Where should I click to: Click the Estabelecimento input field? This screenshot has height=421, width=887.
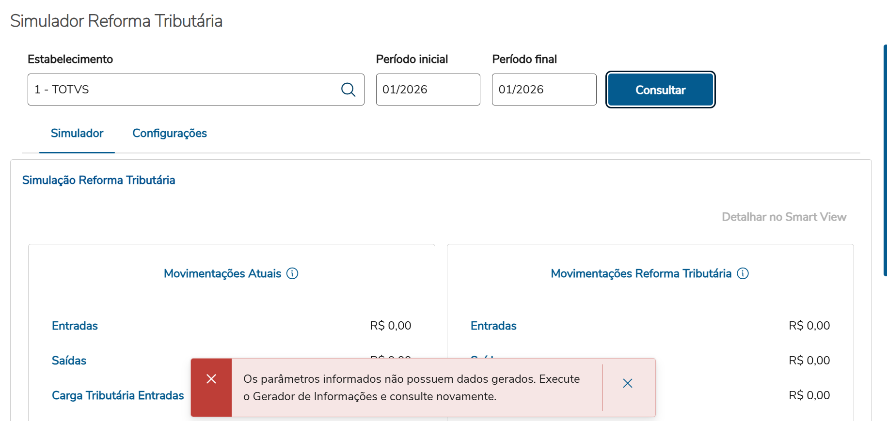(x=184, y=90)
